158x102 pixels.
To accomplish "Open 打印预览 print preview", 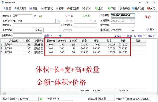I will coord(47,8).
